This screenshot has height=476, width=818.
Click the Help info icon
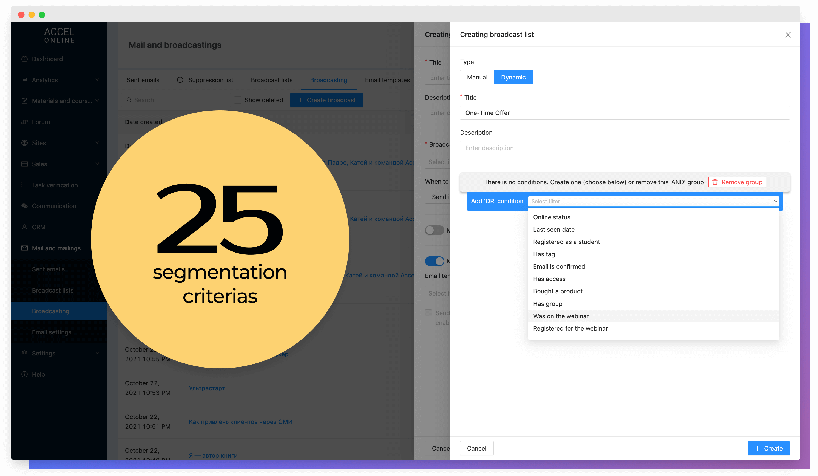(x=24, y=374)
